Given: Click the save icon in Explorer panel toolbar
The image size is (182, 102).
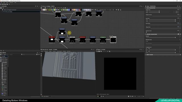Looking at the screenshot, I should pyautogui.click(x=1, y=8).
